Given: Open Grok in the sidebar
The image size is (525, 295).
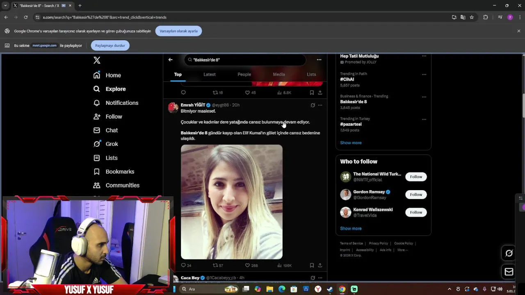Looking at the screenshot, I should click(105, 144).
